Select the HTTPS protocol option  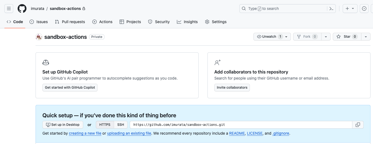[105, 125]
